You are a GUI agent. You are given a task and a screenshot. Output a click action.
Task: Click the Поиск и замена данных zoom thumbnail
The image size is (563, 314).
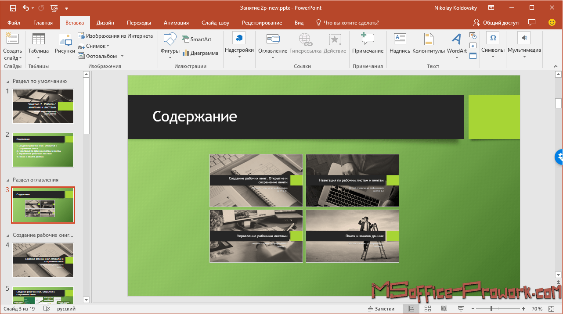coord(353,236)
